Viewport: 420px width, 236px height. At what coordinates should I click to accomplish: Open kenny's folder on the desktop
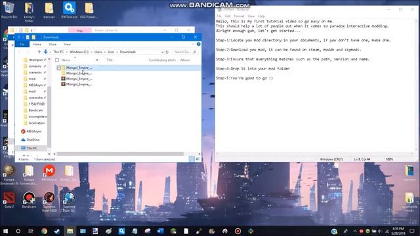coord(29,12)
